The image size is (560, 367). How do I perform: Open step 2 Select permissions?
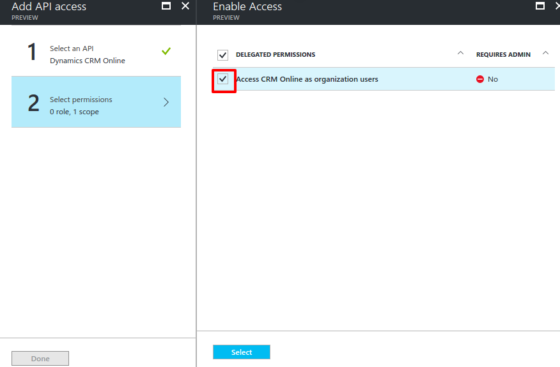point(96,102)
